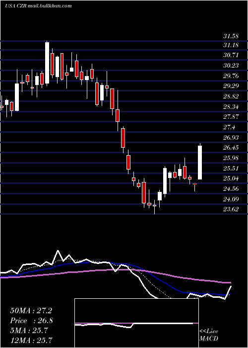Click the tallest white candle at the peak

47,63
